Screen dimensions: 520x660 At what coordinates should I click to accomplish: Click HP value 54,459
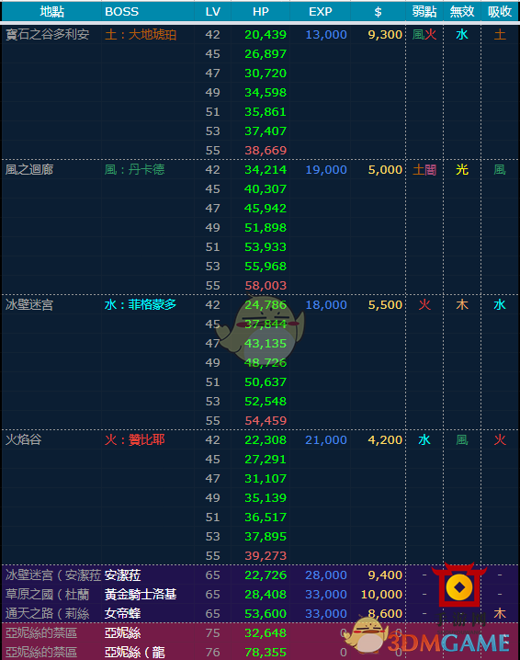[266, 420]
